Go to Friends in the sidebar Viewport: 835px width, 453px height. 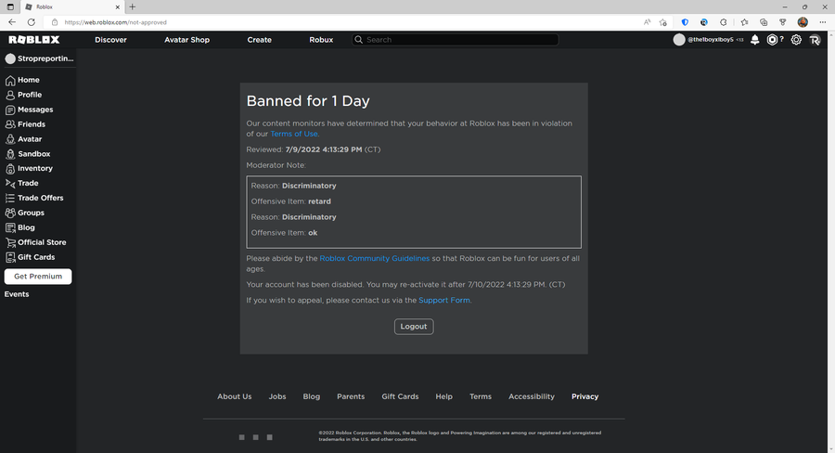[25, 124]
